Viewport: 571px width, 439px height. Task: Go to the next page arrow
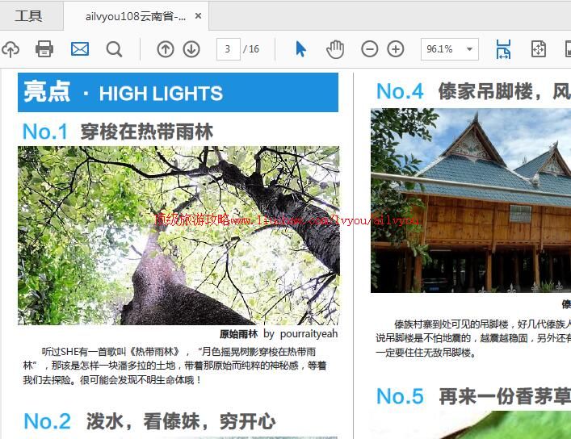(x=191, y=49)
